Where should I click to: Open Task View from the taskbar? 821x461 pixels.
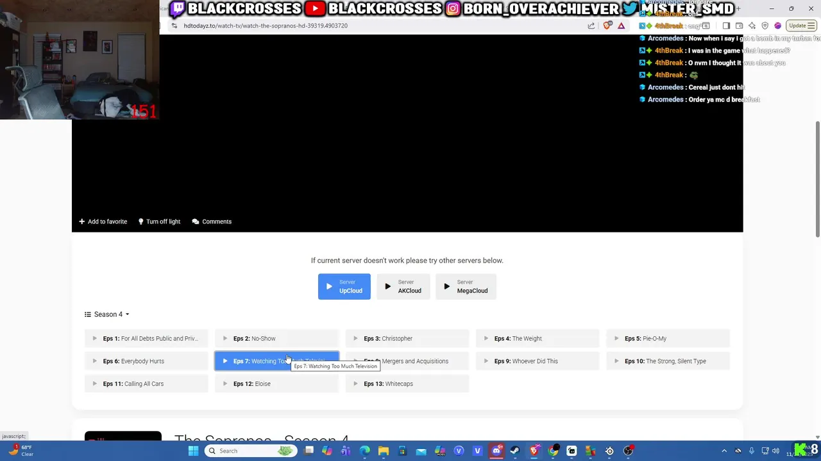(309, 451)
